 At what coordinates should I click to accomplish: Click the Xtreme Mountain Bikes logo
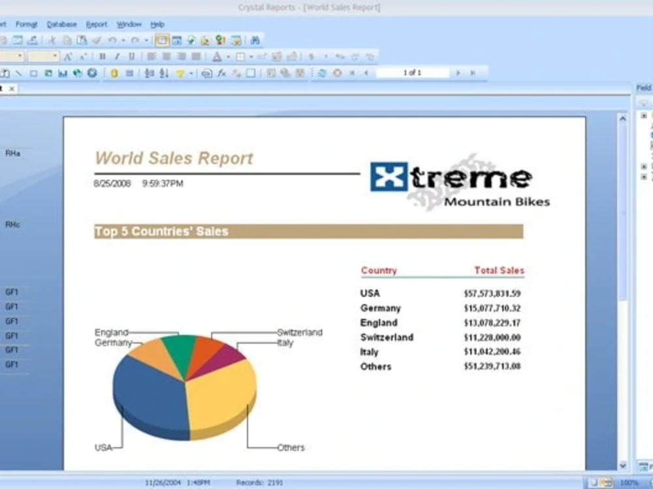460,182
